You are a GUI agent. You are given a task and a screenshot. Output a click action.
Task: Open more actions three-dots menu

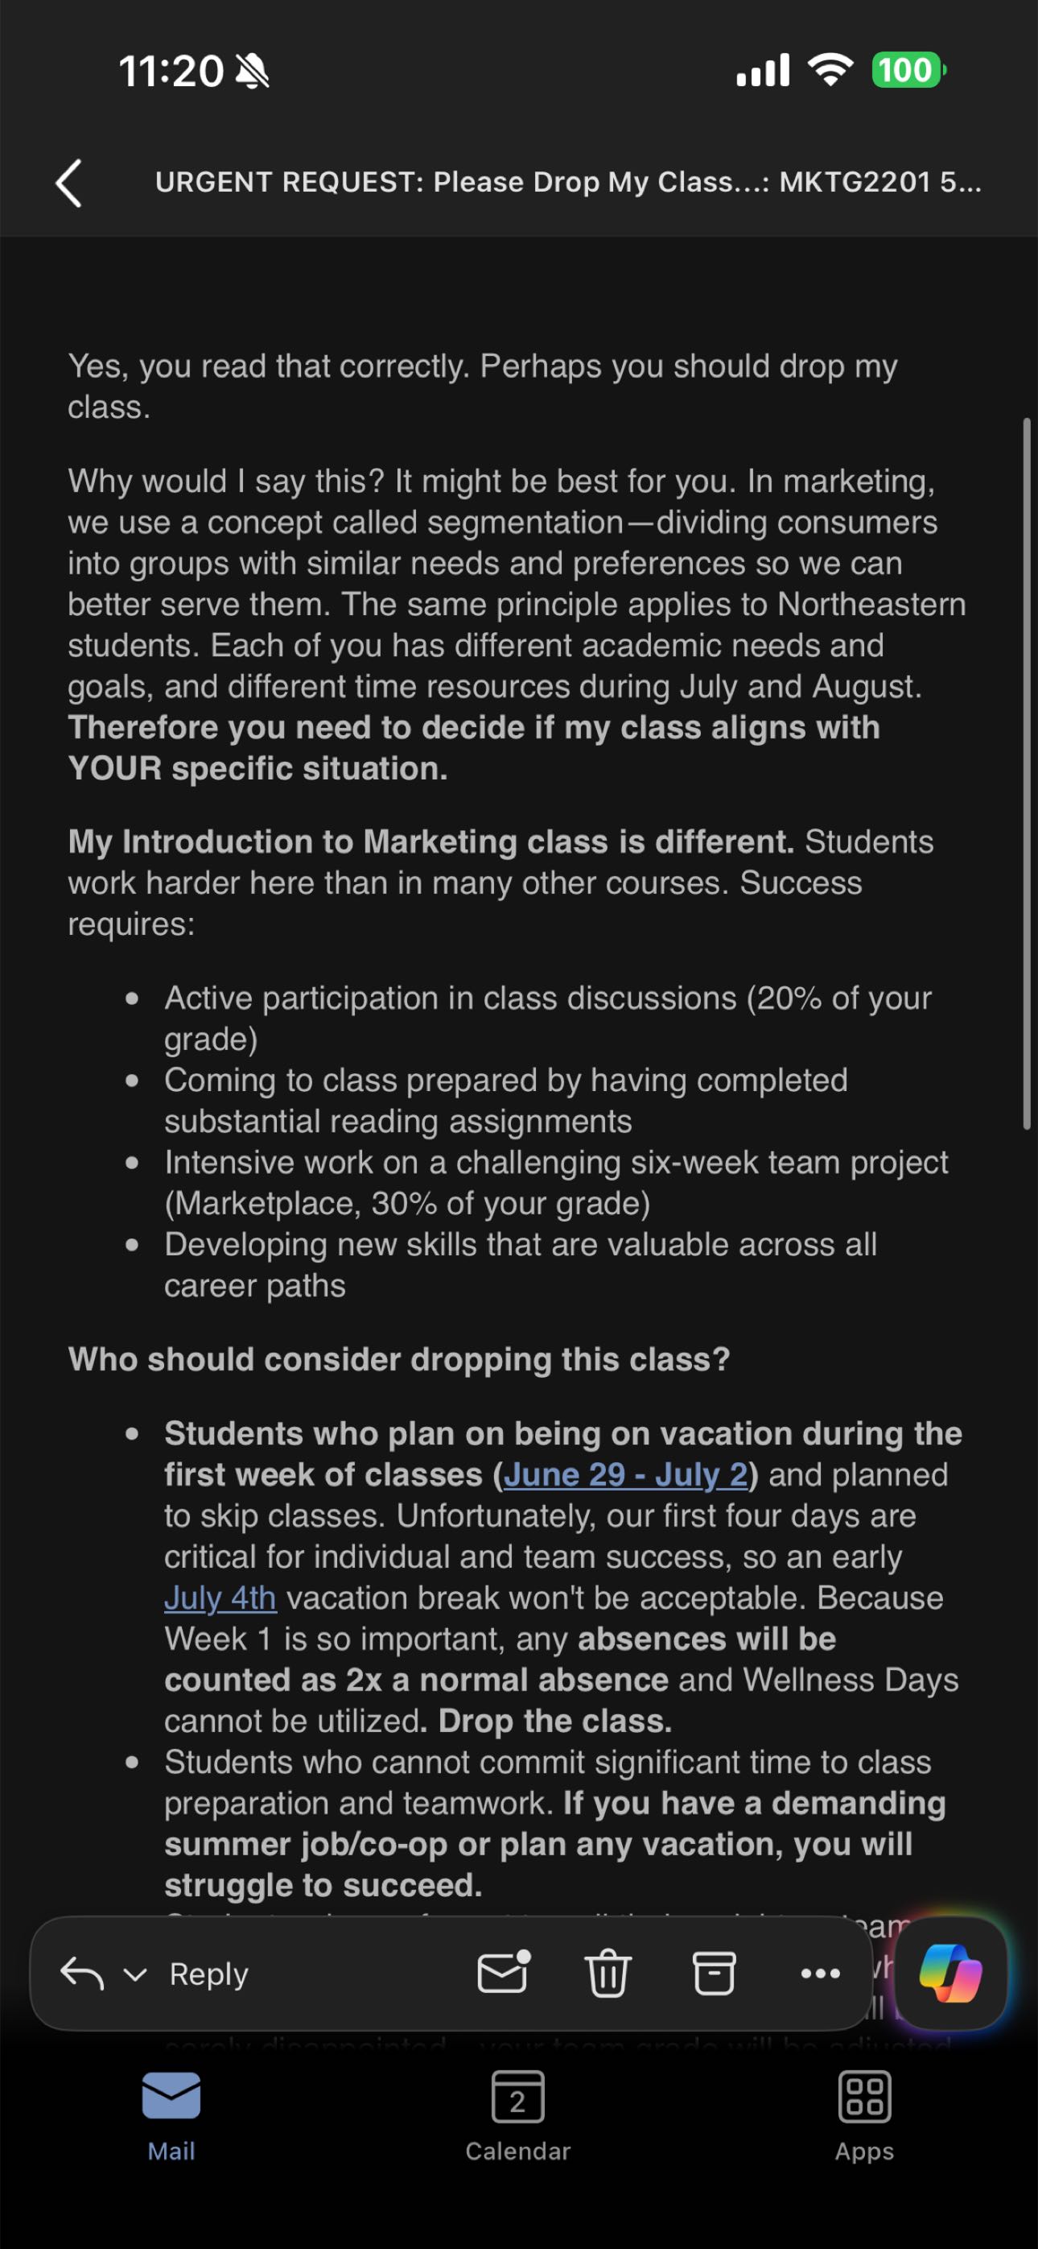(x=820, y=1973)
